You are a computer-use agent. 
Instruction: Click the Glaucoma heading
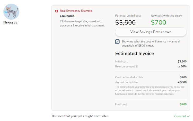(x=67, y=16)
